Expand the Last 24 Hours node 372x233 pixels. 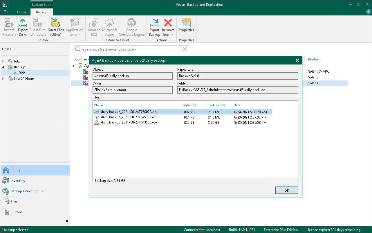point(3,79)
